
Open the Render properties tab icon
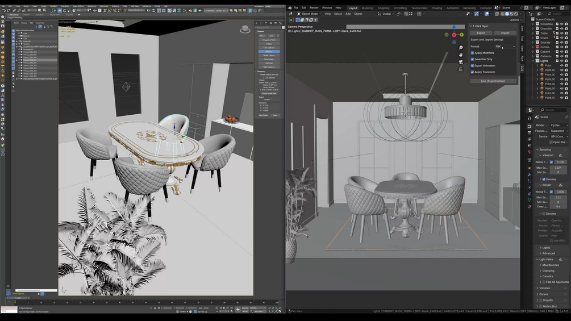pyautogui.click(x=530, y=126)
